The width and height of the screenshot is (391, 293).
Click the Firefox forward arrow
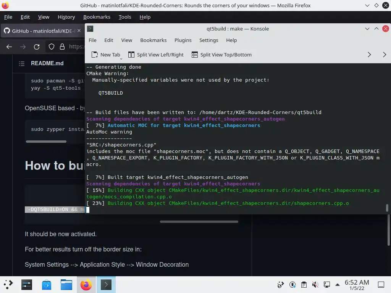(23, 47)
